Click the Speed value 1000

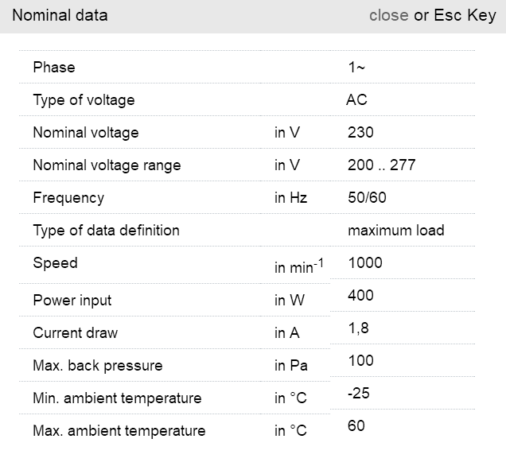point(365,263)
